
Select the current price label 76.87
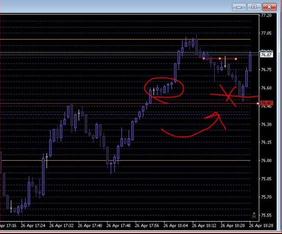[x=266, y=55]
